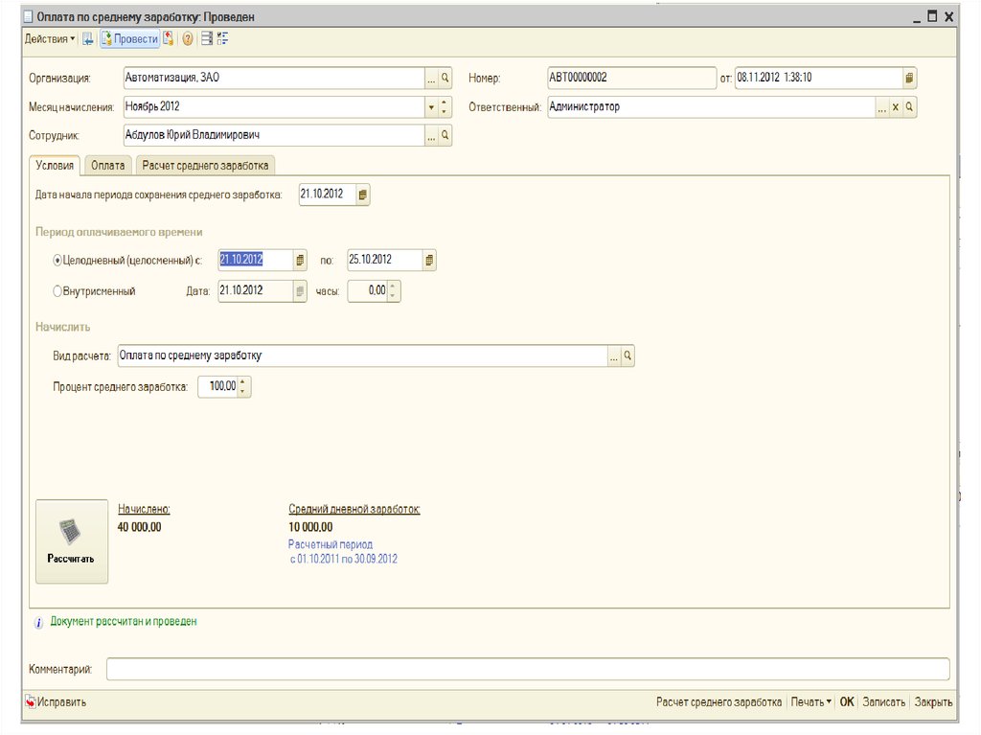Clear the Ответственный field with the X

tap(896, 107)
